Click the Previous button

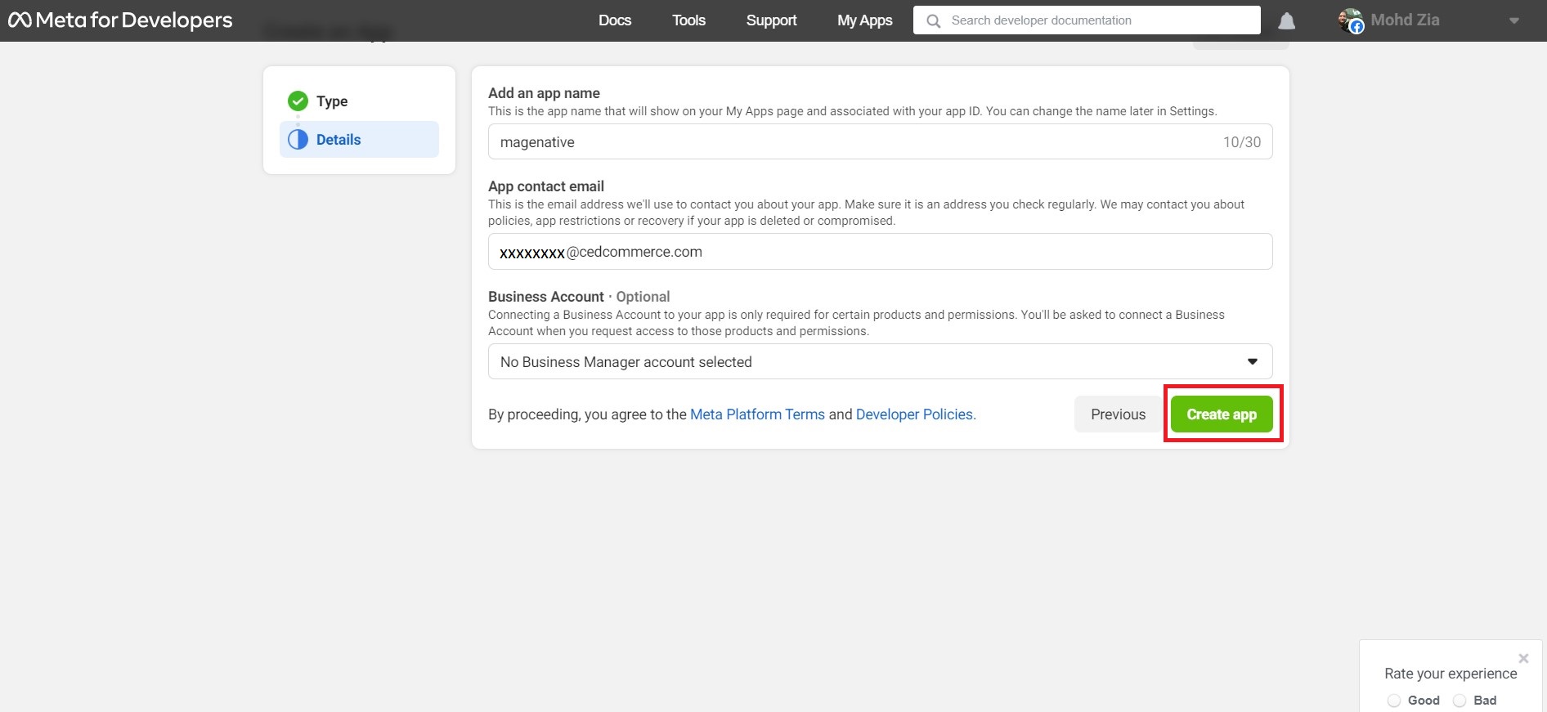1118,414
